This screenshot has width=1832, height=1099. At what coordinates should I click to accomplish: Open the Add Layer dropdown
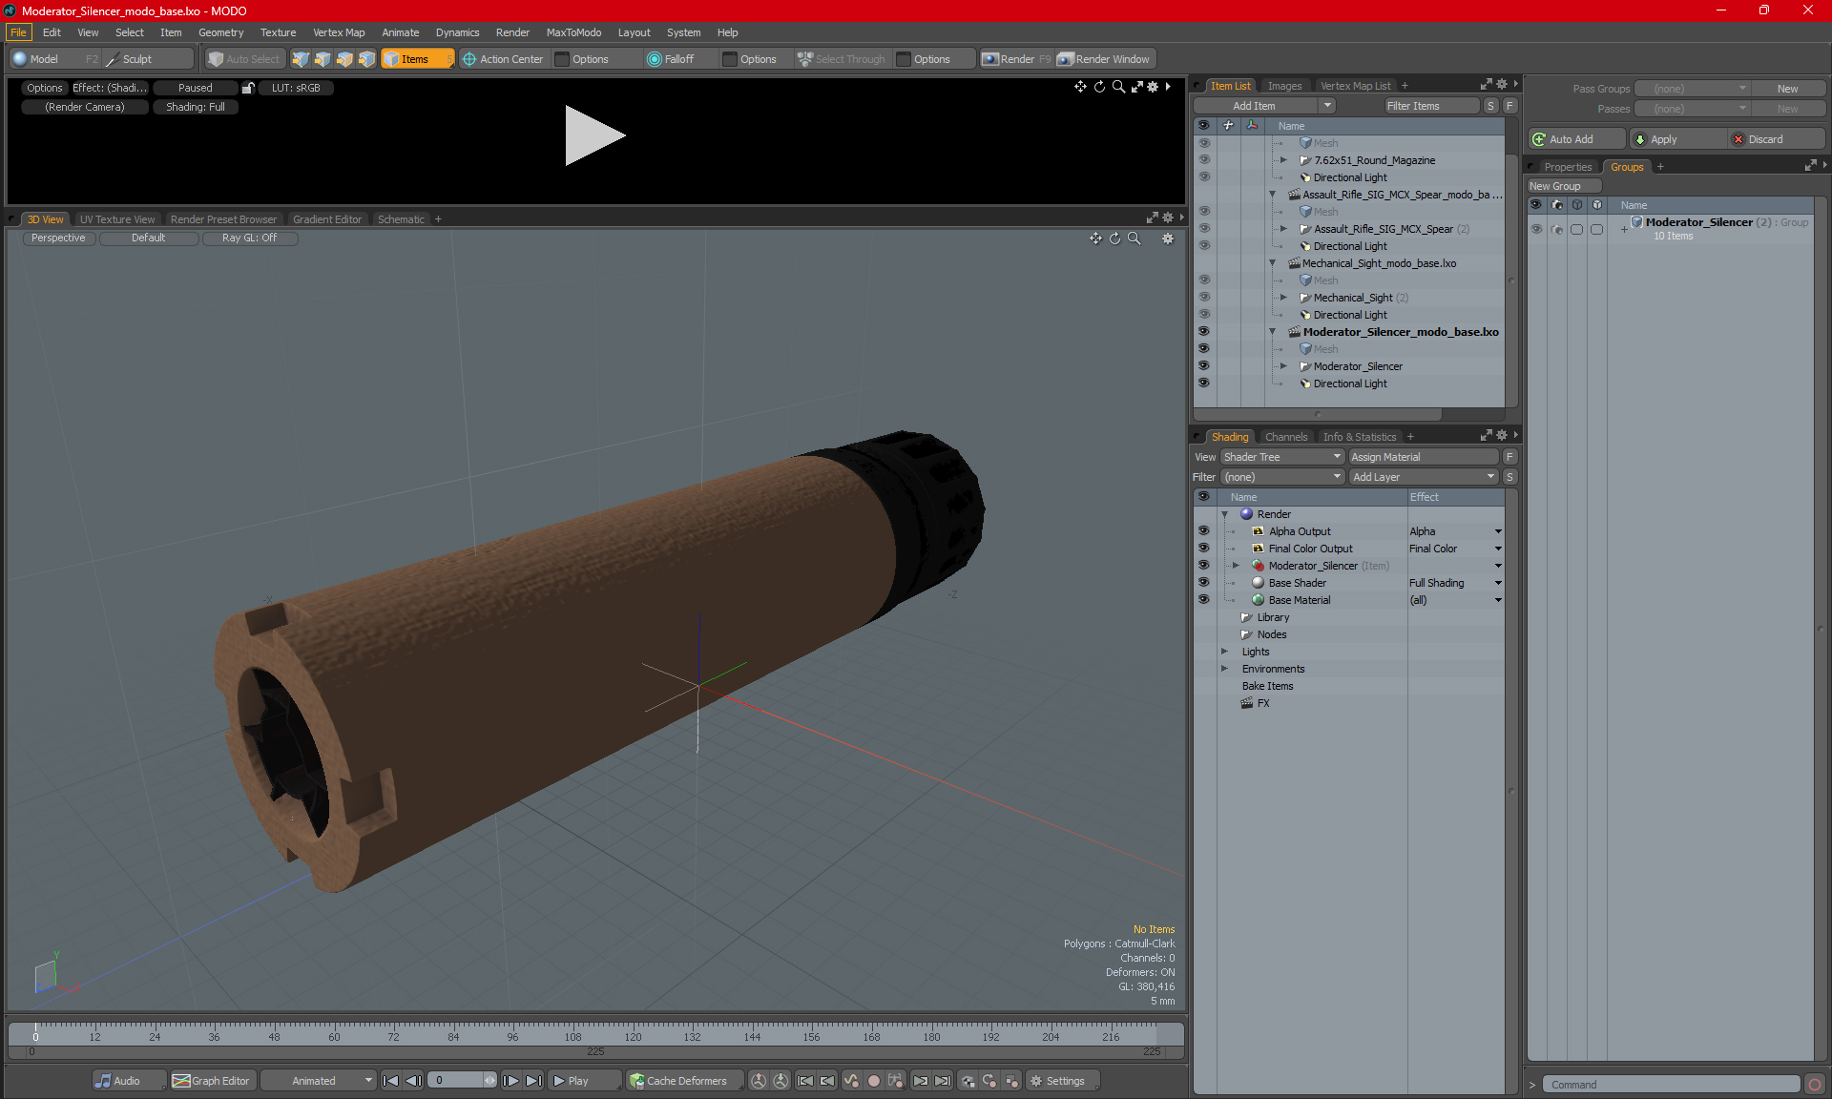coord(1424,477)
